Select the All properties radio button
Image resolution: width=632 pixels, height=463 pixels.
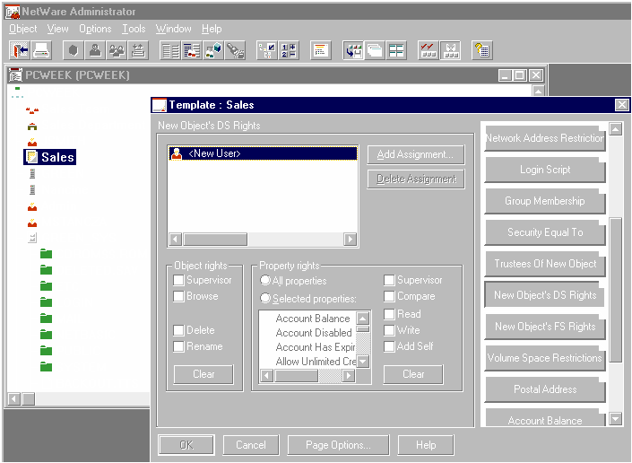pyautogui.click(x=265, y=279)
